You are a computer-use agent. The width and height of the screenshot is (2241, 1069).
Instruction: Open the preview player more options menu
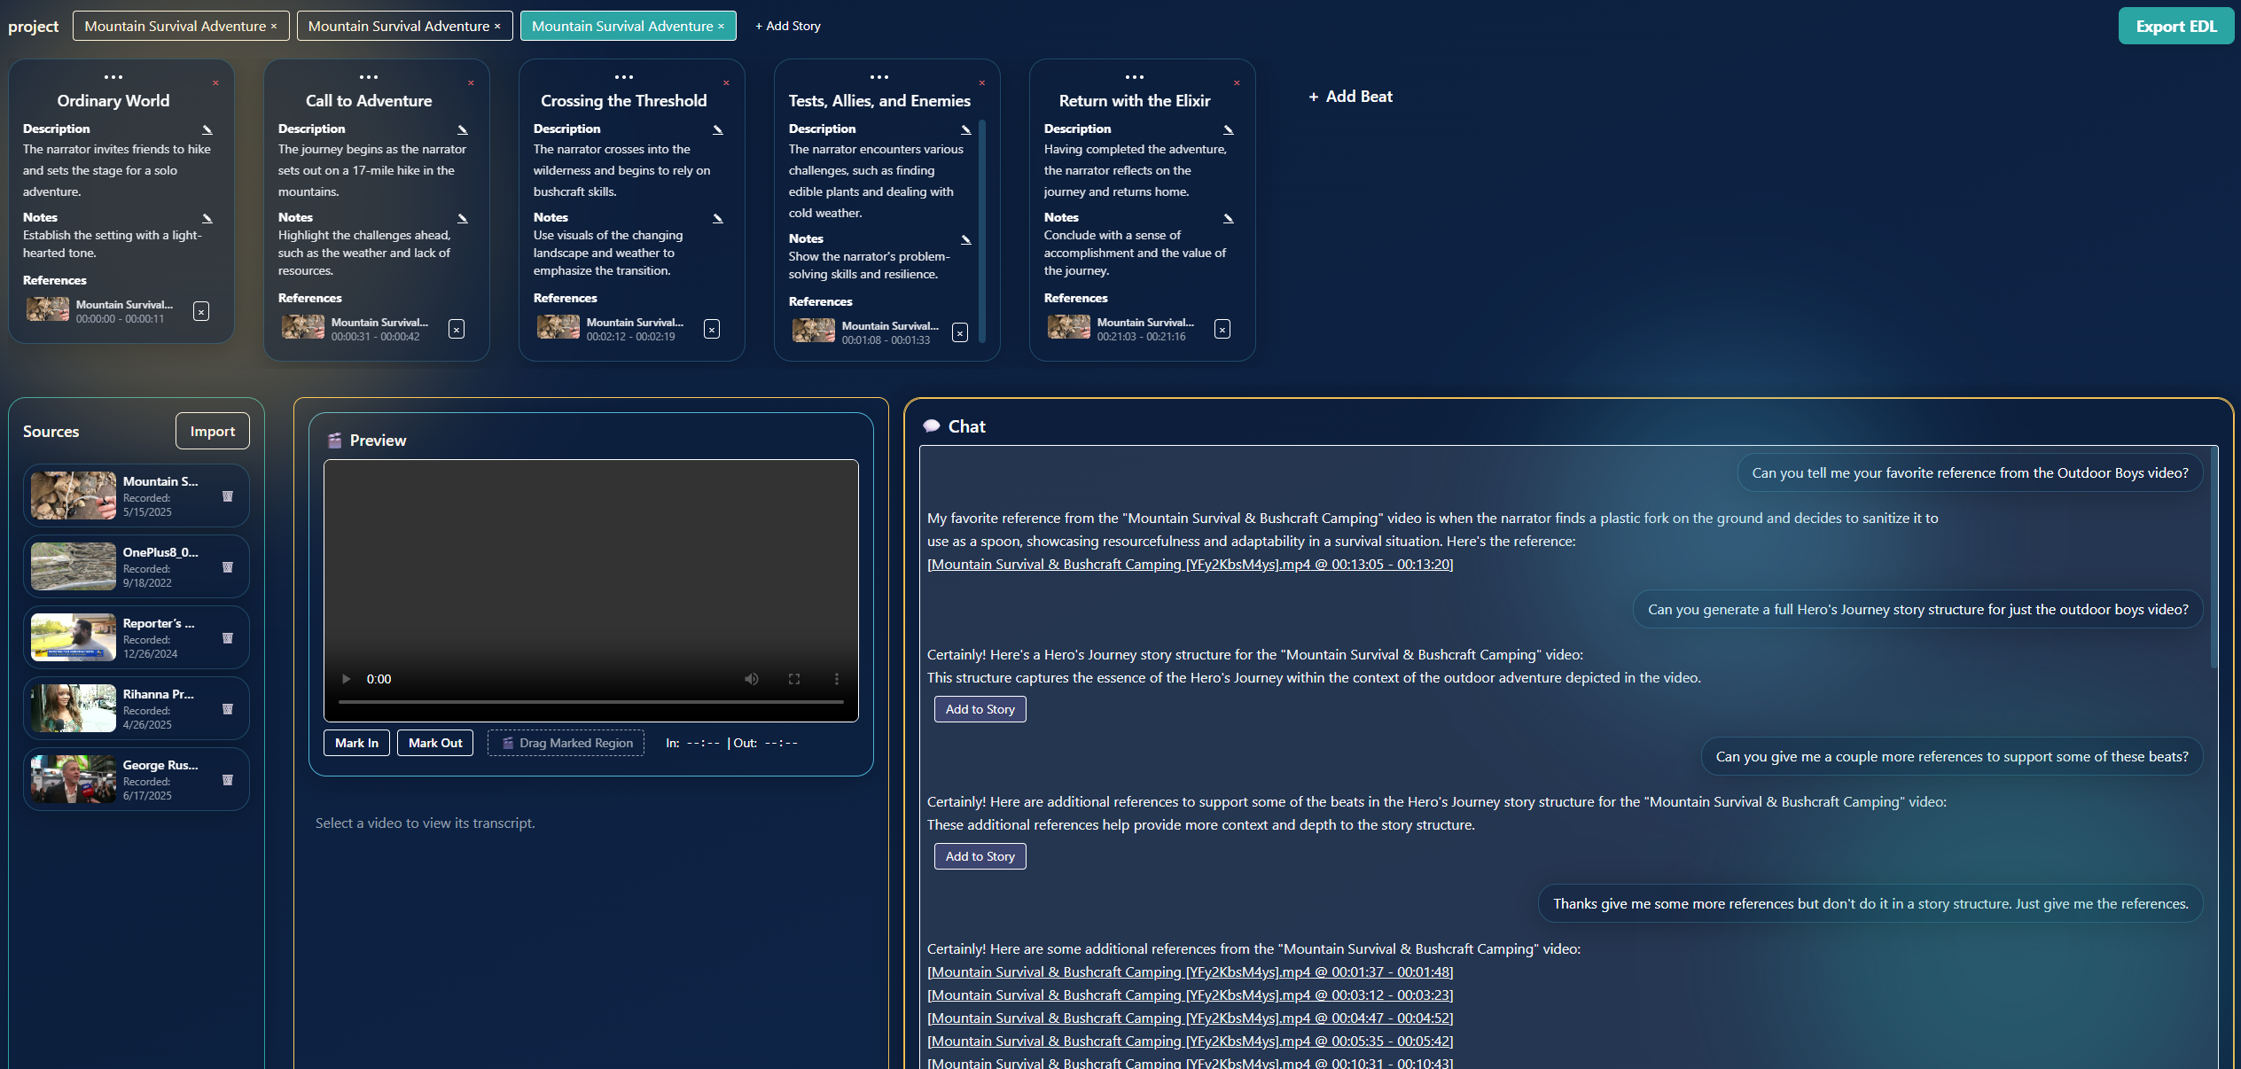pyautogui.click(x=836, y=679)
